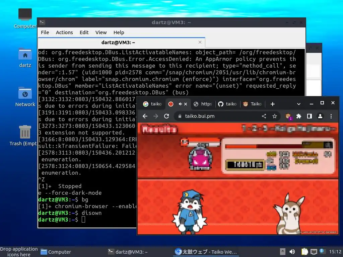
Task: Reload the taiko.bui.pm page
Action: [x=166, y=116]
